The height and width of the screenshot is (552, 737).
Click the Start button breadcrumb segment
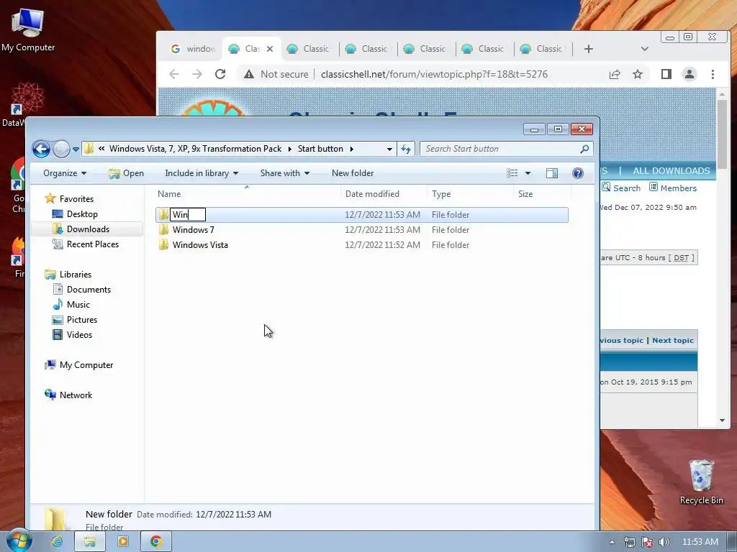320,149
